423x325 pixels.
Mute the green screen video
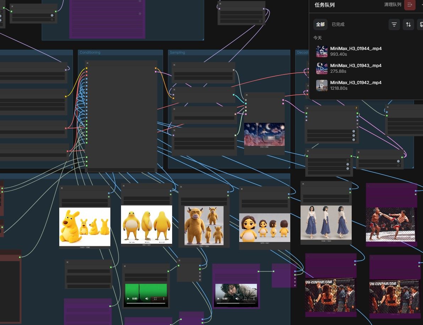(x=147, y=299)
